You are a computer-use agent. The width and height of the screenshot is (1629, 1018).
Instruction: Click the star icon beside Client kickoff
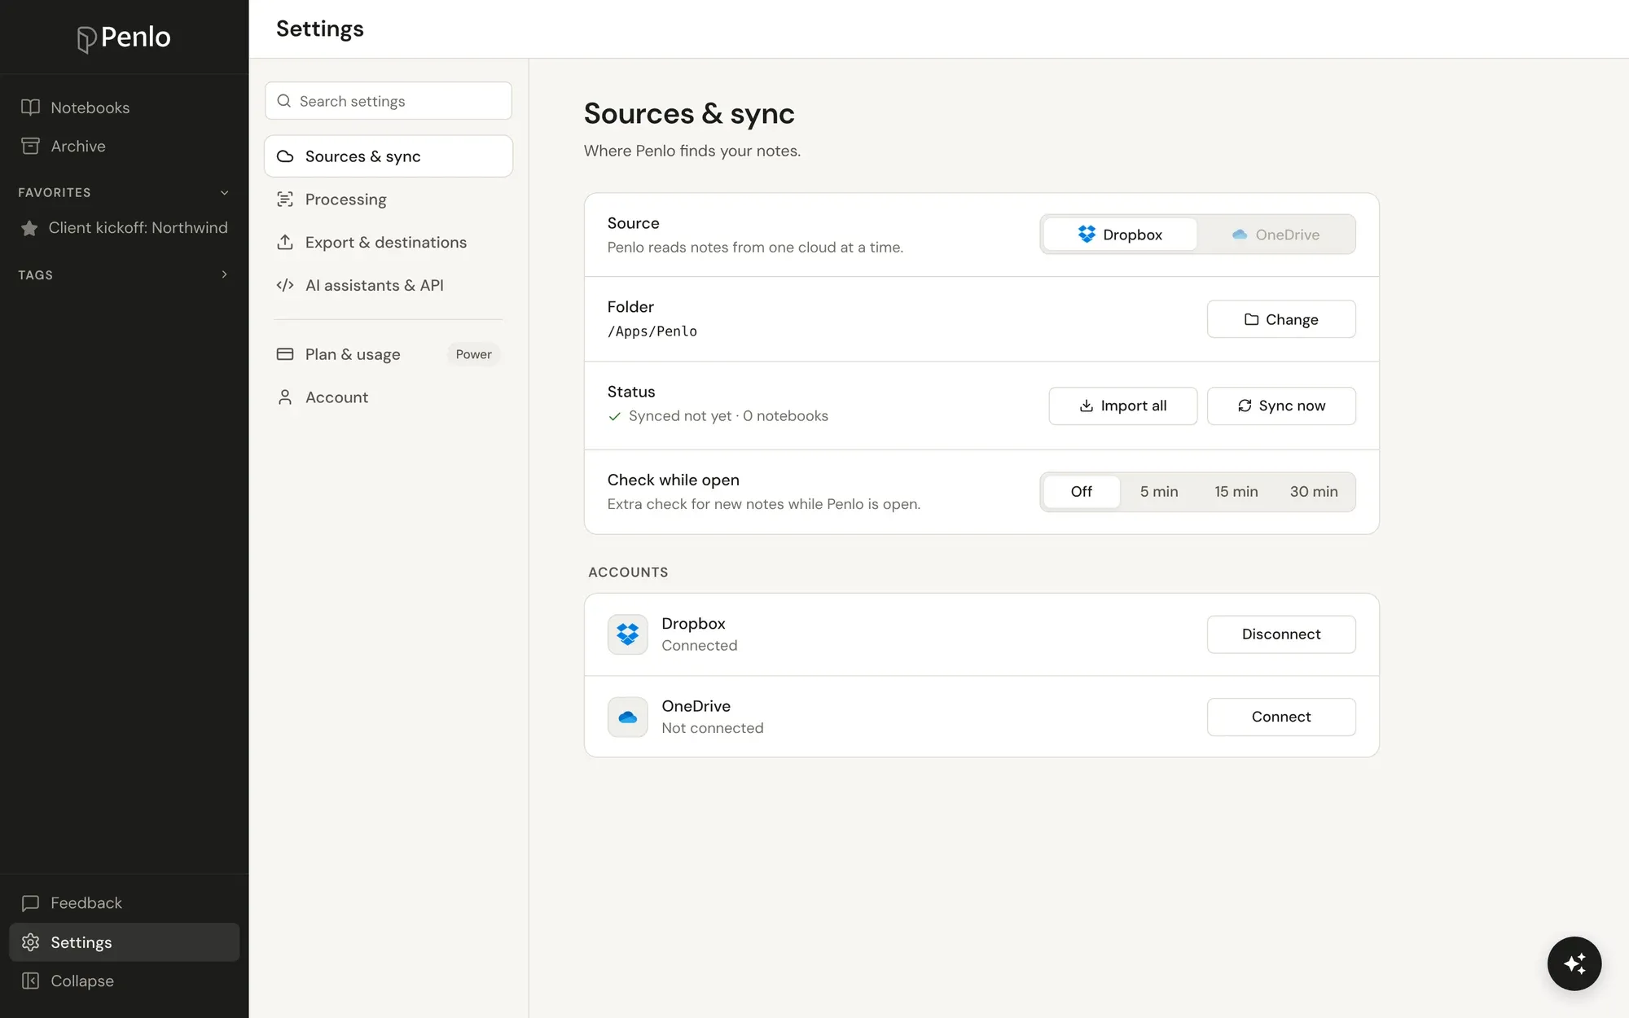29,228
